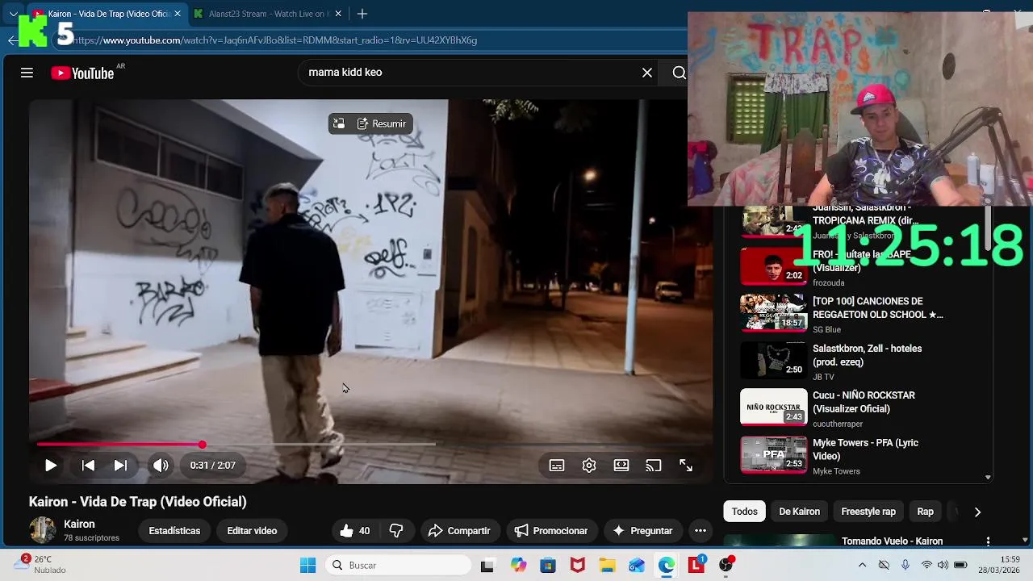
Task: Close the Alanst23 Stream tab
Action: [x=338, y=14]
